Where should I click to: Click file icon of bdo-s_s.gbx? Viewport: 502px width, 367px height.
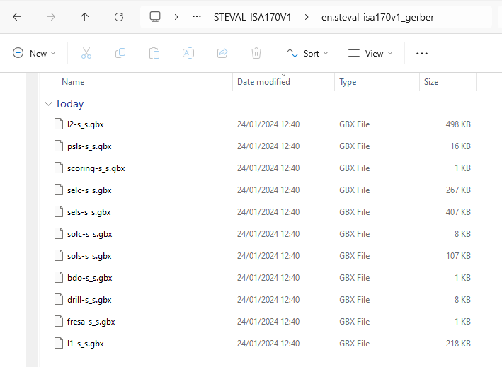click(59, 277)
